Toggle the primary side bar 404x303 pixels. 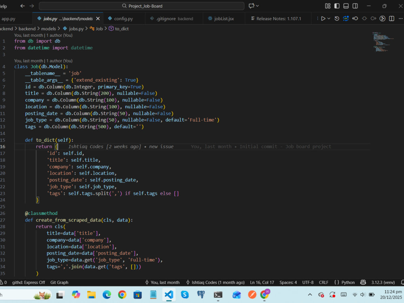click(337, 6)
